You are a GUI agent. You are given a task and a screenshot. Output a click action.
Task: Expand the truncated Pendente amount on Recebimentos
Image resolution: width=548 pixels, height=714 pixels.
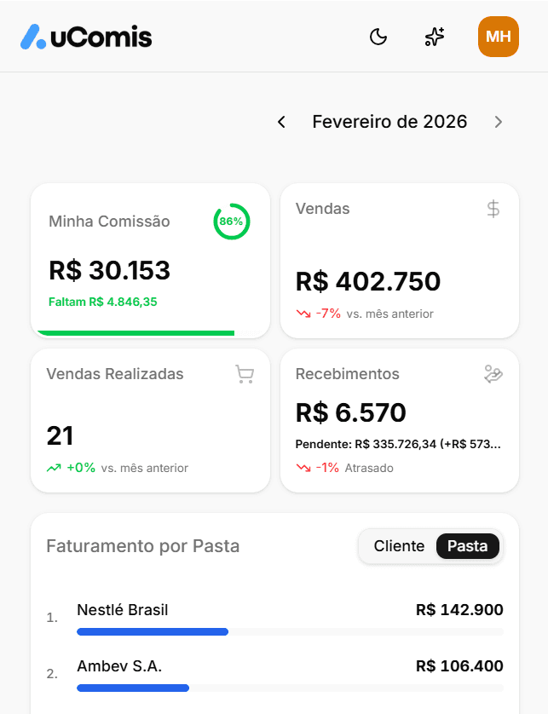400,444
